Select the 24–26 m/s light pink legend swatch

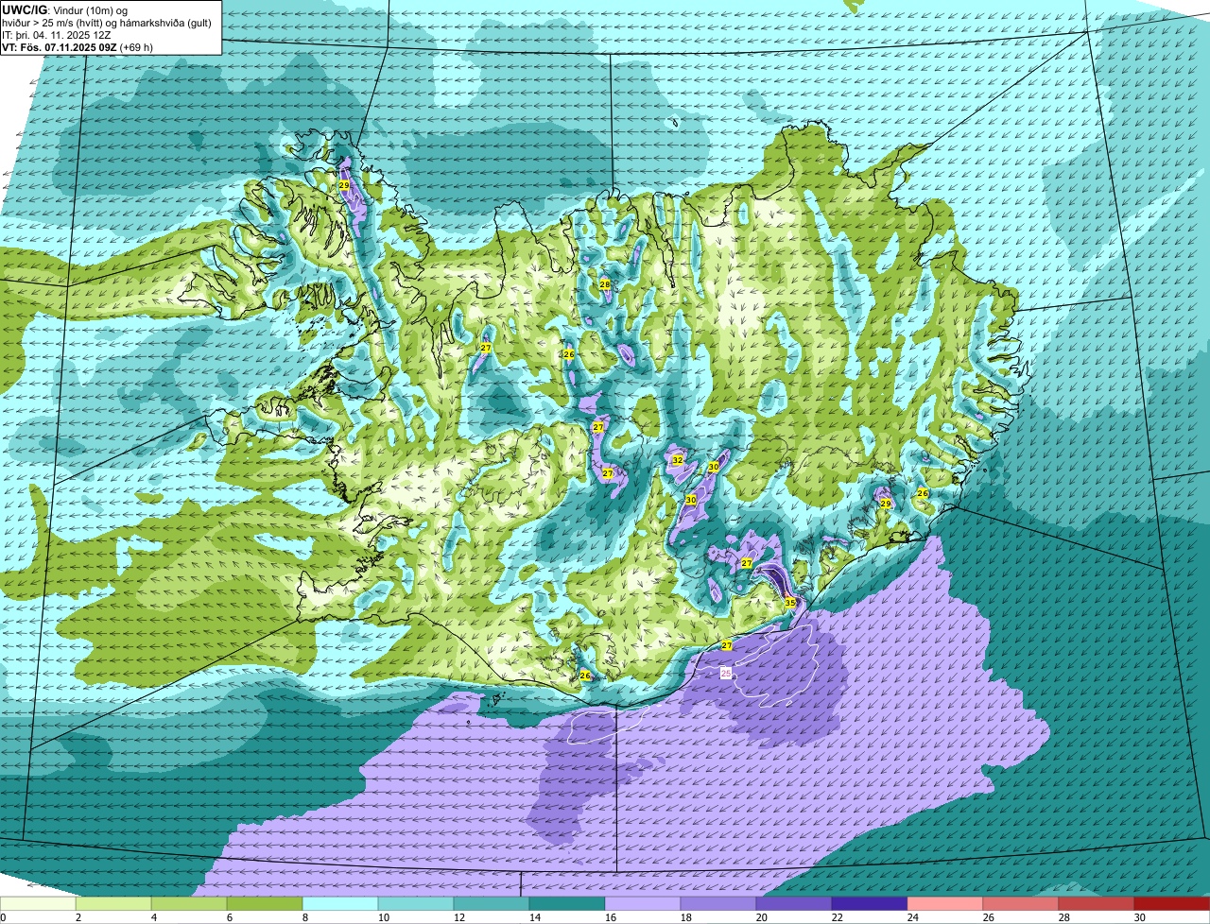tap(945, 903)
